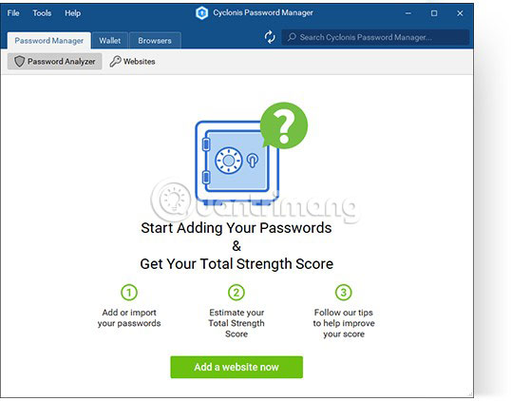Click the green question mark bubble
The image size is (511, 401).
[284, 125]
